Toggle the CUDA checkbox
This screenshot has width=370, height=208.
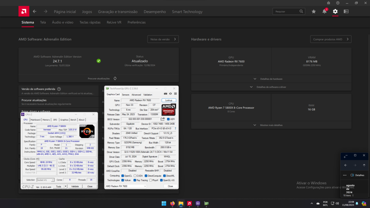click(135, 176)
